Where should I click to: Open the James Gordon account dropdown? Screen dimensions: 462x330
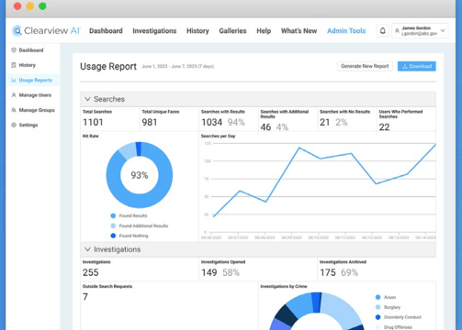point(420,31)
